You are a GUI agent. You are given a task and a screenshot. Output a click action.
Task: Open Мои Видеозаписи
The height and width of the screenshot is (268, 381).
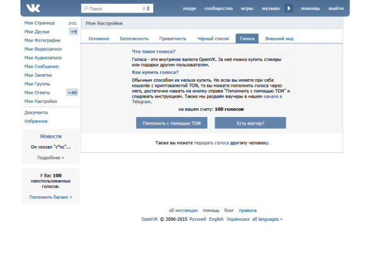43,49
